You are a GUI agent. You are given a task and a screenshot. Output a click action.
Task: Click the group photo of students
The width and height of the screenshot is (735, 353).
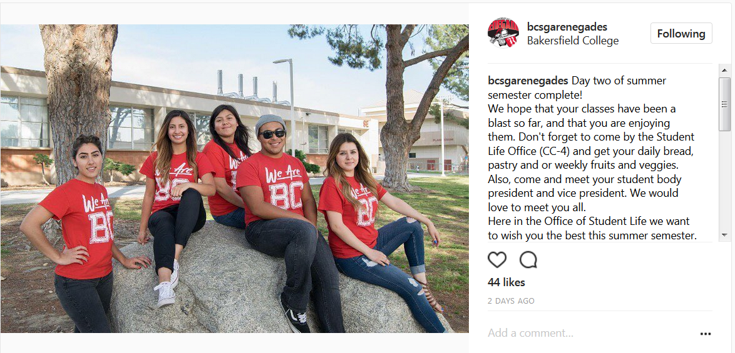(x=234, y=178)
